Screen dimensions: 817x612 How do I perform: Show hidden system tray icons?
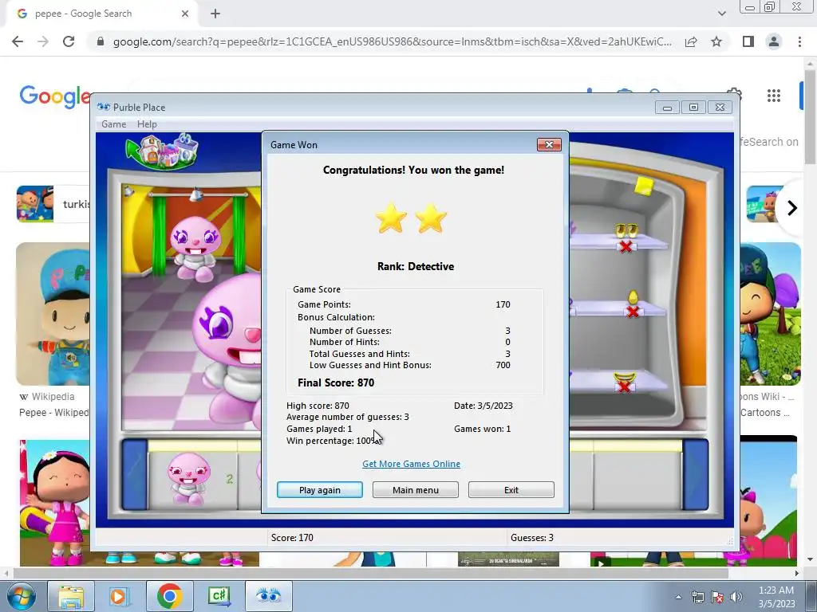678,597
